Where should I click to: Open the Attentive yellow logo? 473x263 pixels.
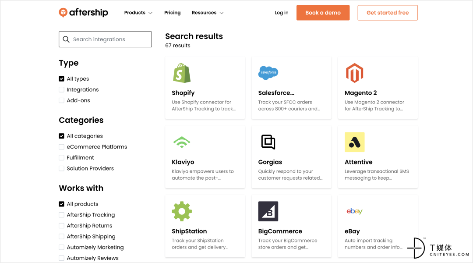tap(354, 142)
